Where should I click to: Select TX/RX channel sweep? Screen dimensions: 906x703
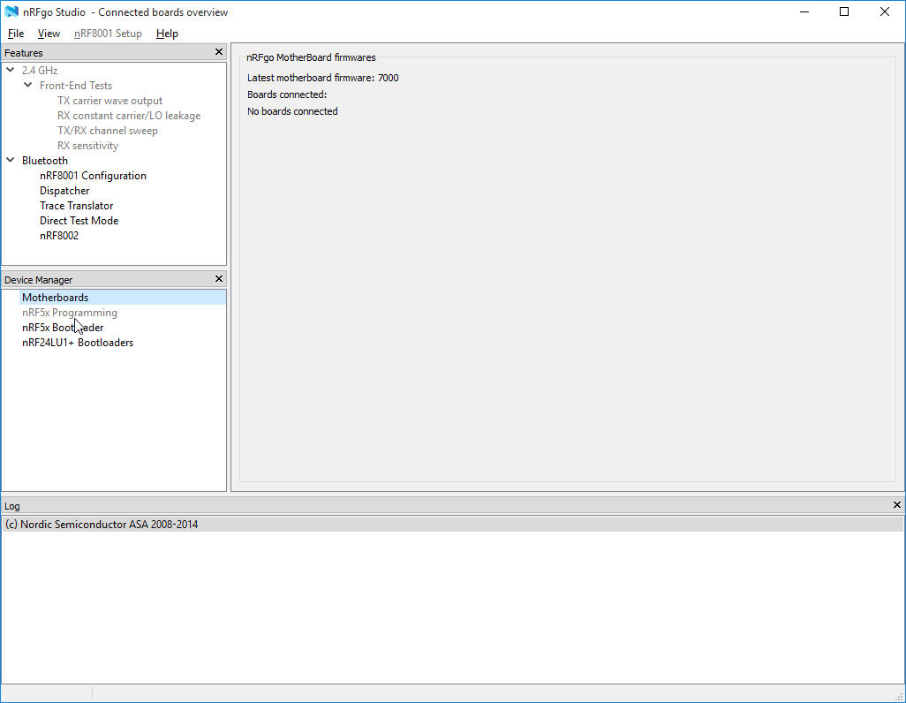(x=108, y=131)
